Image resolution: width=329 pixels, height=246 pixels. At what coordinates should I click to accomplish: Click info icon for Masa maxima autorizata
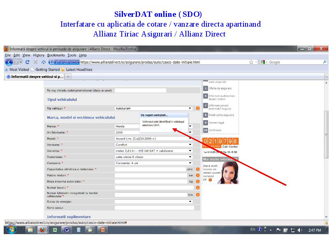(198, 181)
